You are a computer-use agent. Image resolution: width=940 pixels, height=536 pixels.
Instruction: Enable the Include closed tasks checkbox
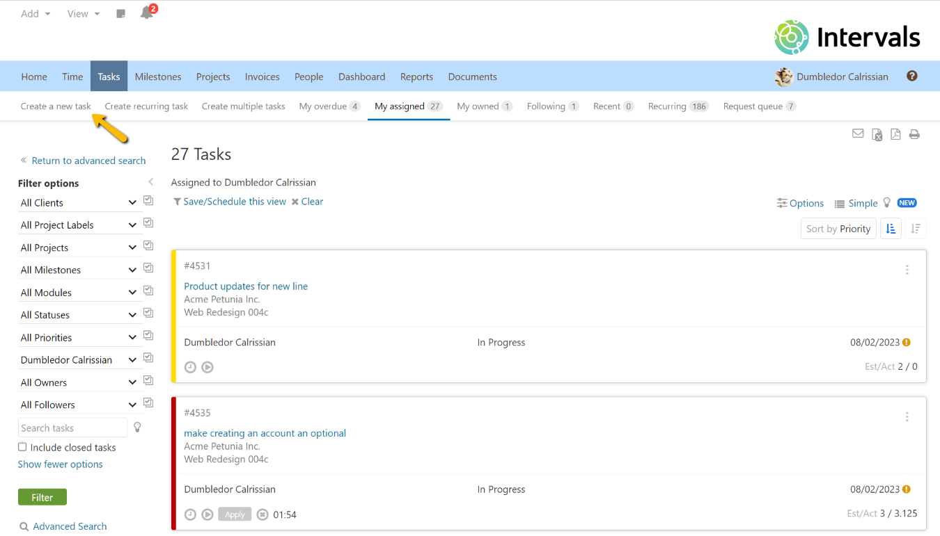(22, 447)
